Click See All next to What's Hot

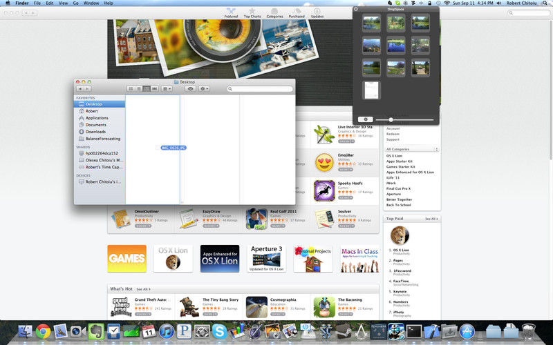click(x=143, y=289)
